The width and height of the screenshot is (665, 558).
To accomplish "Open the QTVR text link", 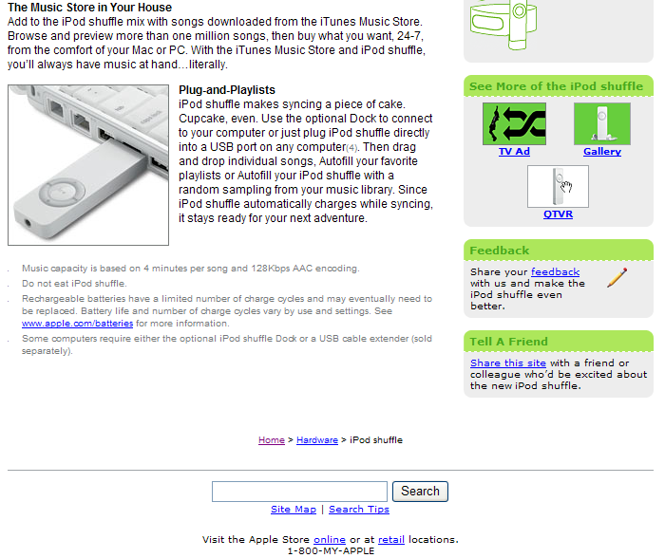I will coord(558,214).
